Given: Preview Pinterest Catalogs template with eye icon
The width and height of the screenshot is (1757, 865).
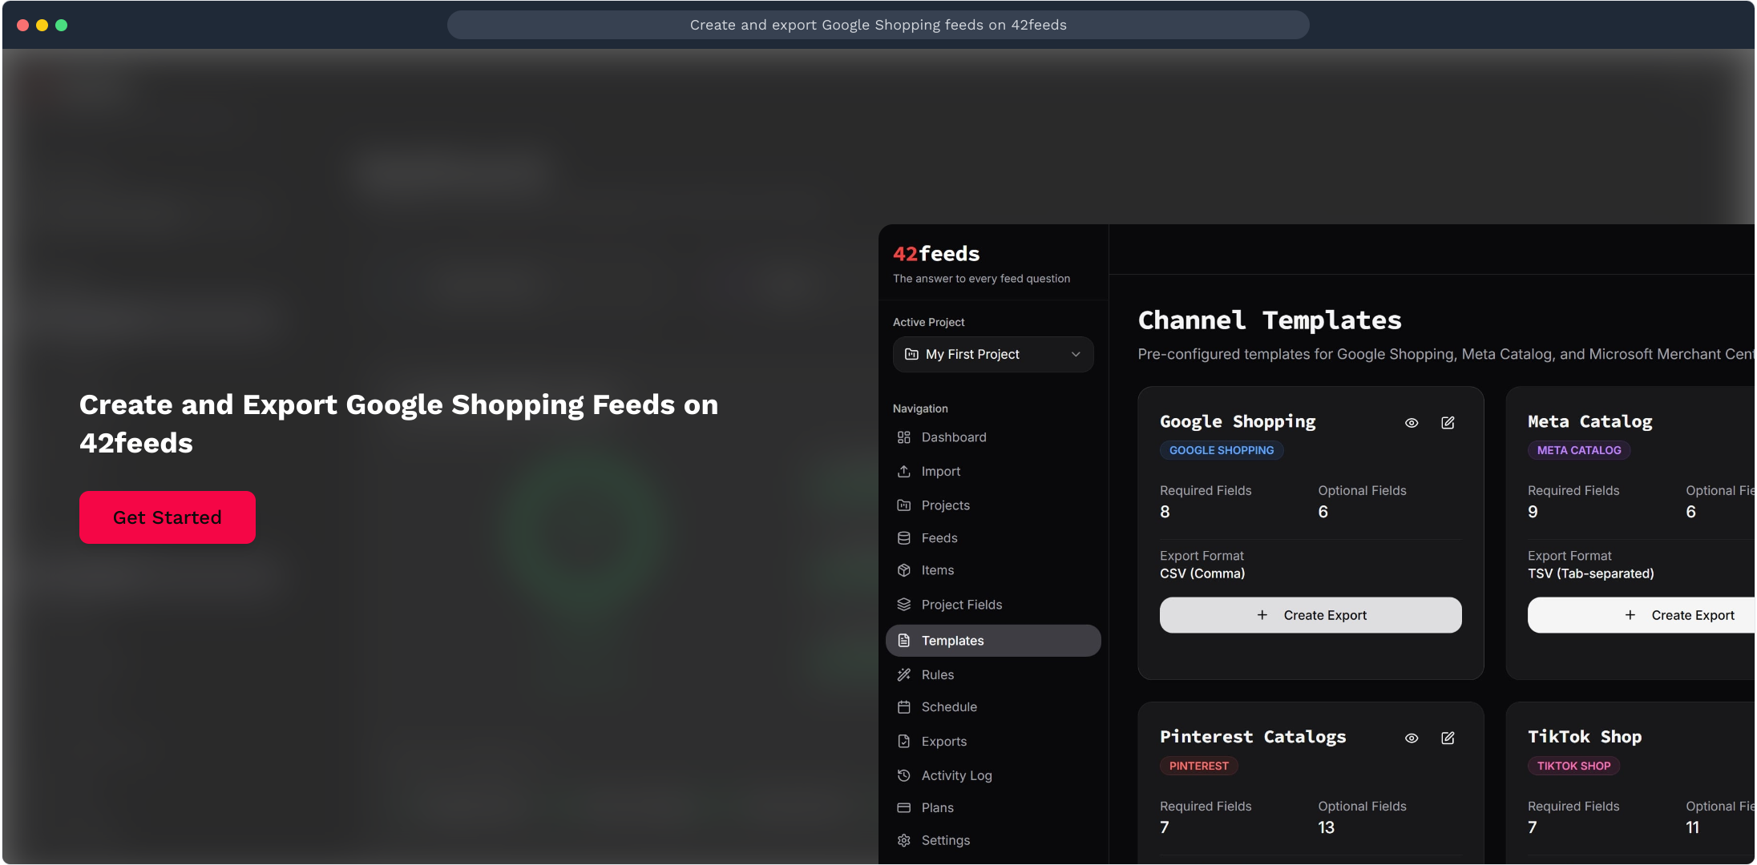Looking at the screenshot, I should point(1412,738).
